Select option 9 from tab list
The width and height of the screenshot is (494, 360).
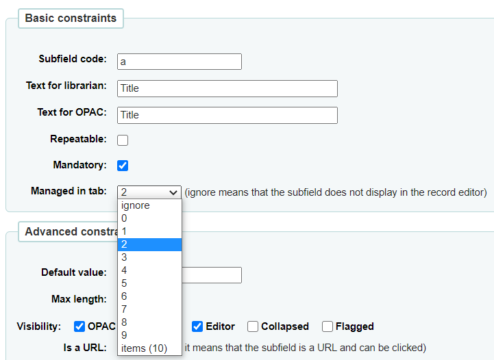[149, 335]
